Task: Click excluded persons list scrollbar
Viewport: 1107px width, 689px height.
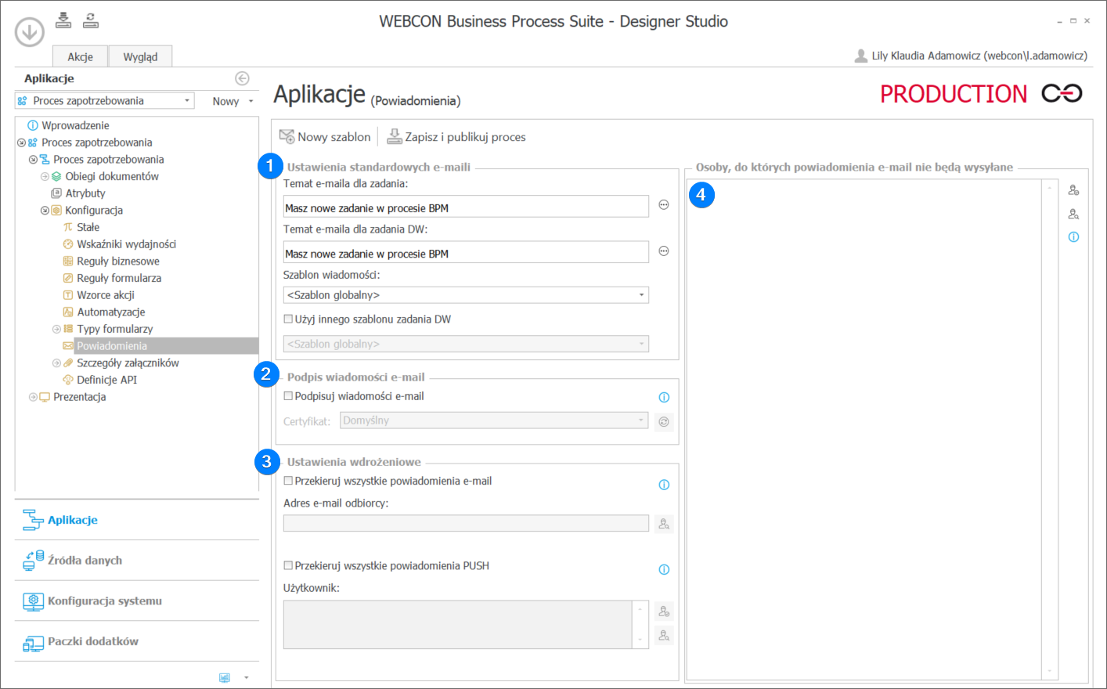Action: click(x=1050, y=429)
